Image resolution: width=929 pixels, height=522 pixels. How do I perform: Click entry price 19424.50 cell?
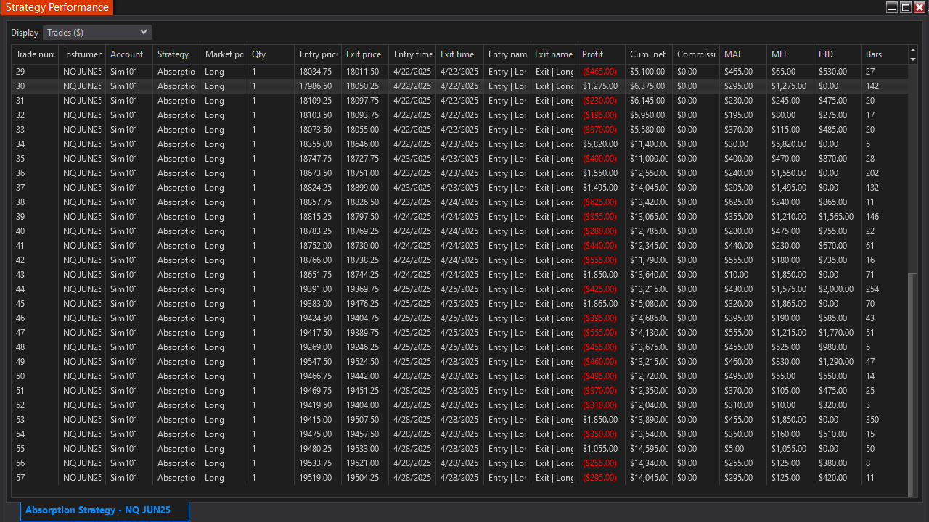pos(318,318)
